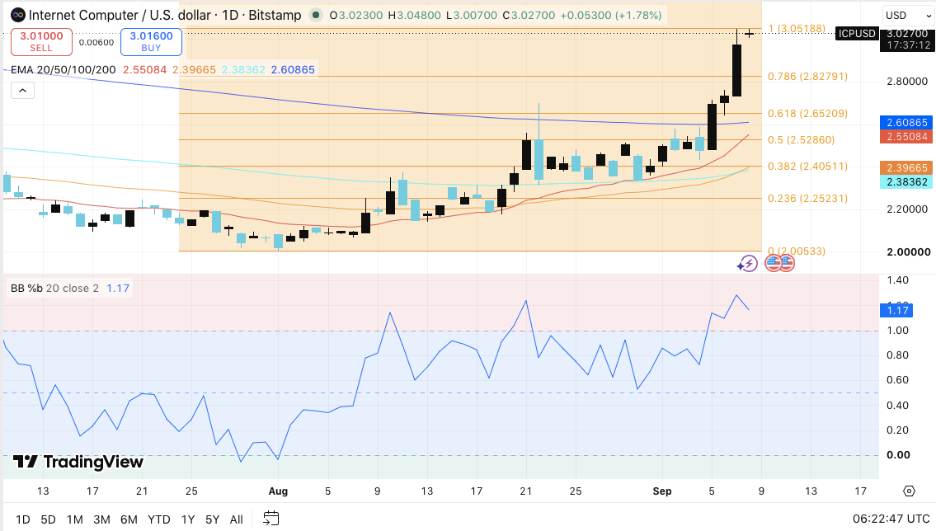Select the 1D time range
This screenshot has height=531, width=936.
coord(23,519)
